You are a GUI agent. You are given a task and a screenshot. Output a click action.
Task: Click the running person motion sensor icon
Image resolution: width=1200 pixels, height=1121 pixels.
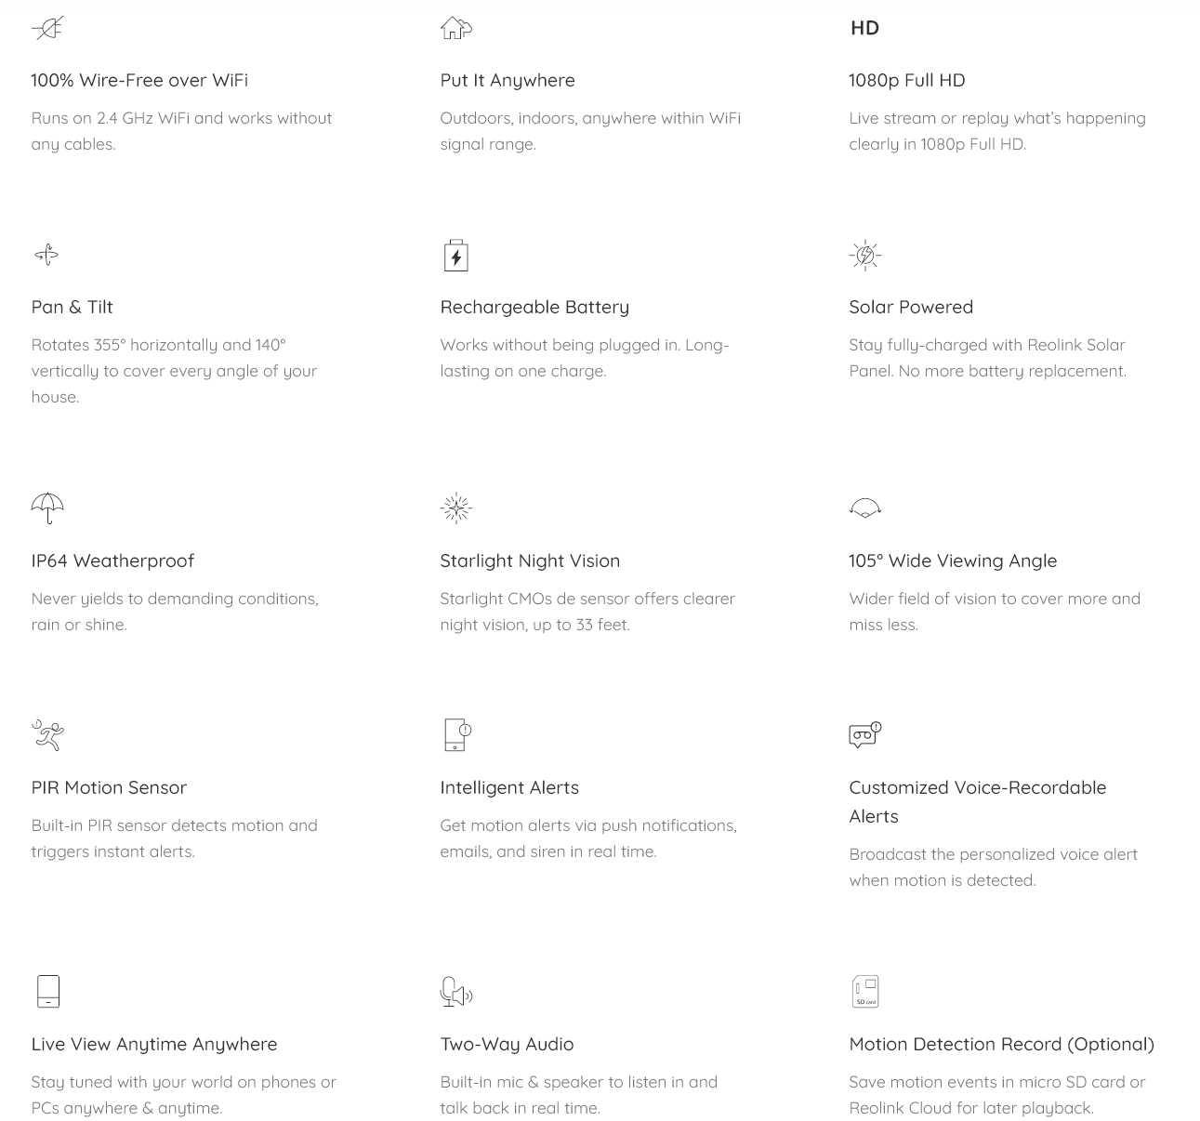47,734
